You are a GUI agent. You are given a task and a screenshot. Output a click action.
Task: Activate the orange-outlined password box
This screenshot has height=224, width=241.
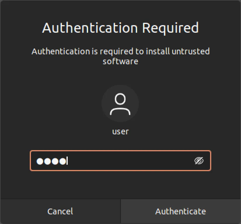pyautogui.click(x=117, y=161)
